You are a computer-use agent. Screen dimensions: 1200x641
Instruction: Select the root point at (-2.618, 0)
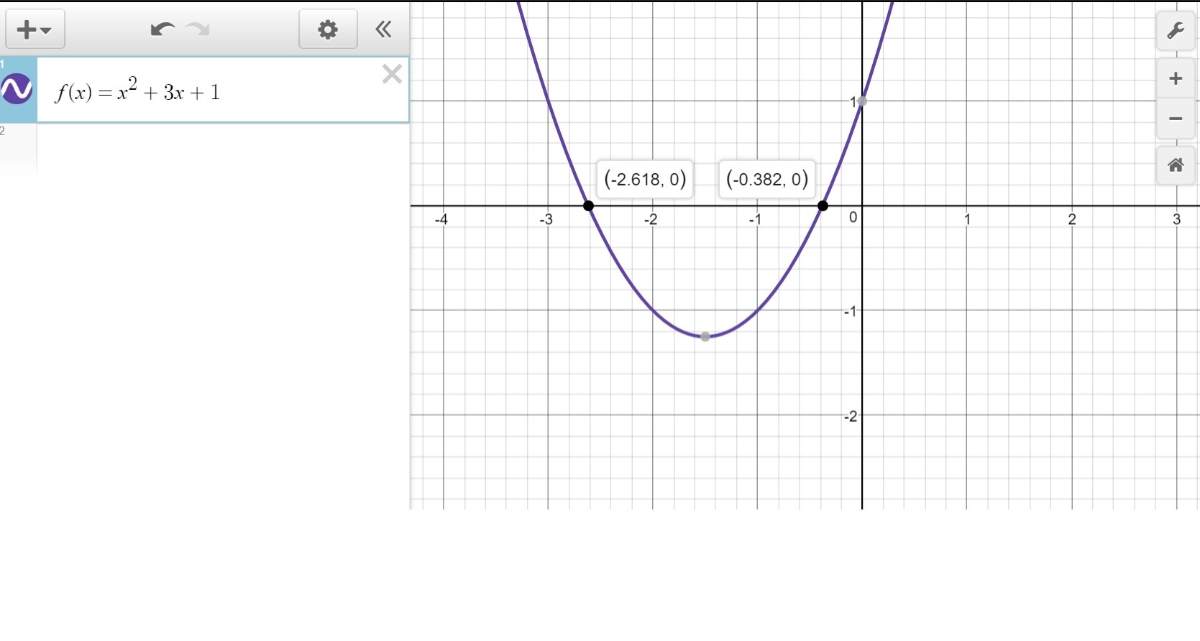[588, 206]
